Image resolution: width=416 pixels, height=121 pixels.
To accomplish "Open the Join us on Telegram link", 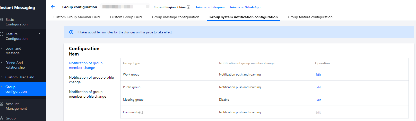I will pyautogui.click(x=210, y=7).
